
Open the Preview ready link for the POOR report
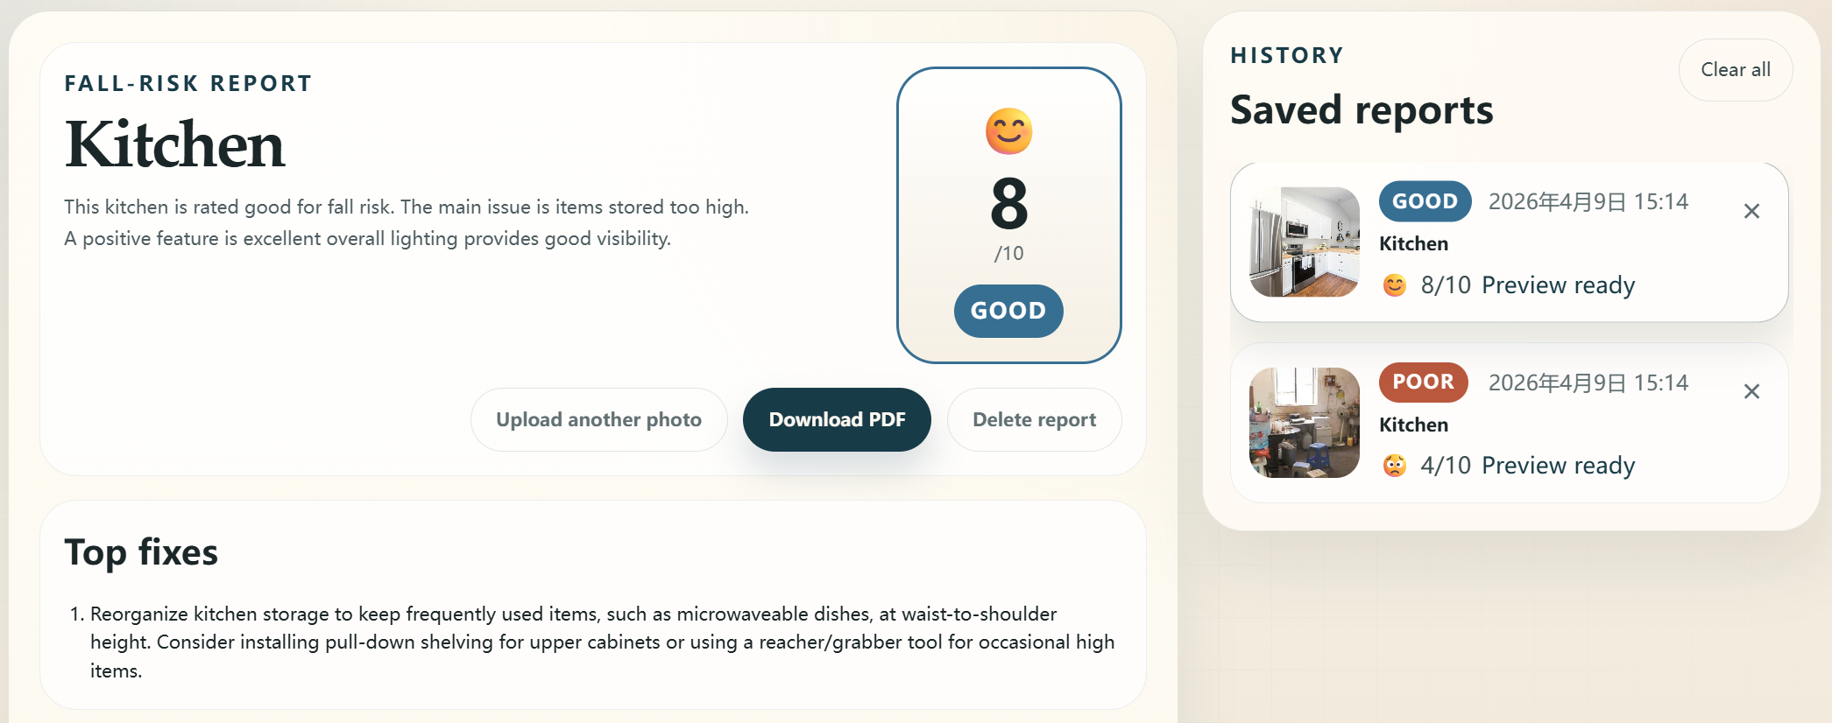coord(1558,466)
